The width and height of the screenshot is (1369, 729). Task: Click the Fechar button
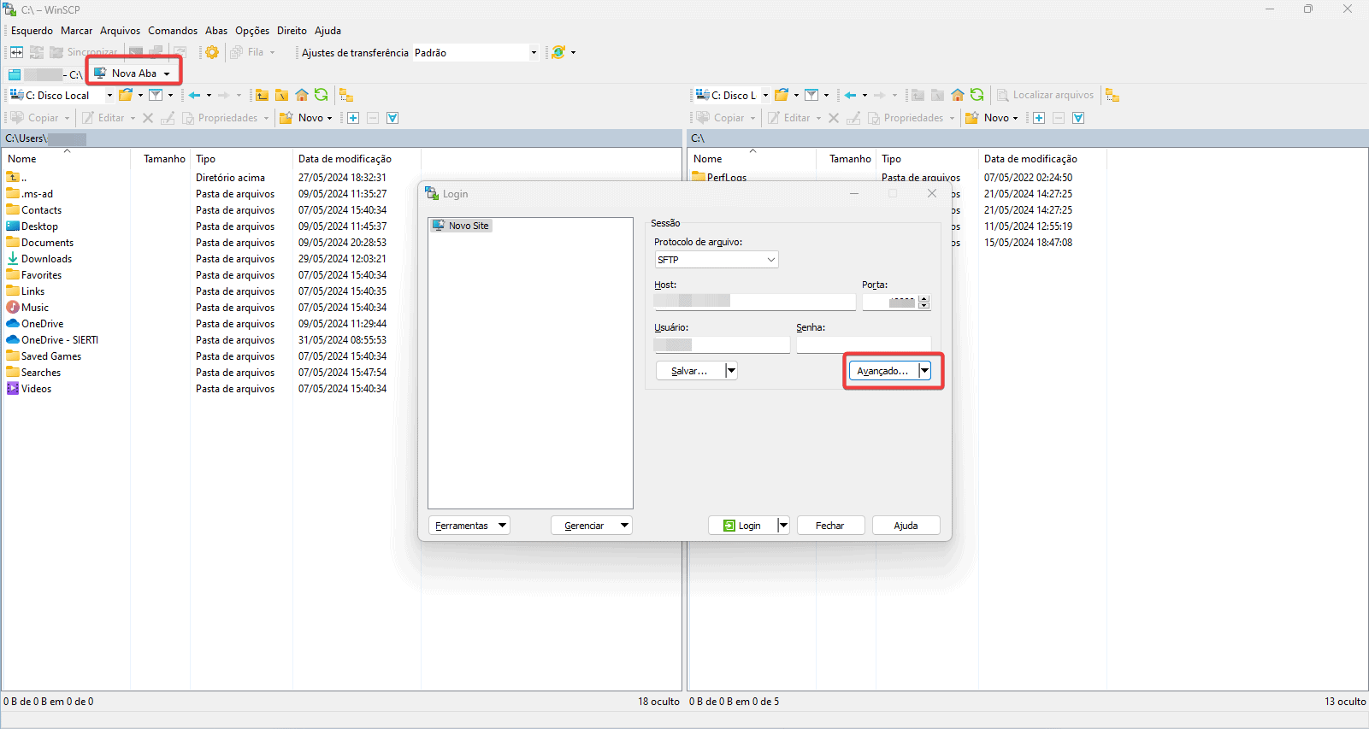coord(829,526)
